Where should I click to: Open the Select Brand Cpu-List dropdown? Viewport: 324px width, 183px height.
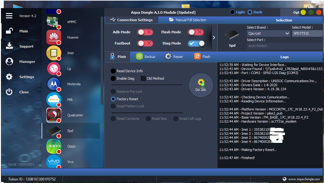(269, 33)
